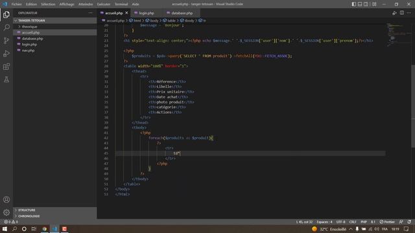The width and height of the screenshot is (415, 233).
Task: Expand the CHRONOLOGIE section
Action: click(55, 216)
